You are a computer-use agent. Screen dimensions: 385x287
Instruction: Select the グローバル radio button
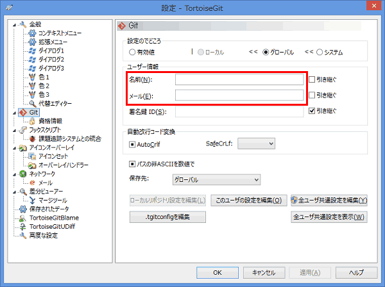pyautogui.click(x=266, y=52)
